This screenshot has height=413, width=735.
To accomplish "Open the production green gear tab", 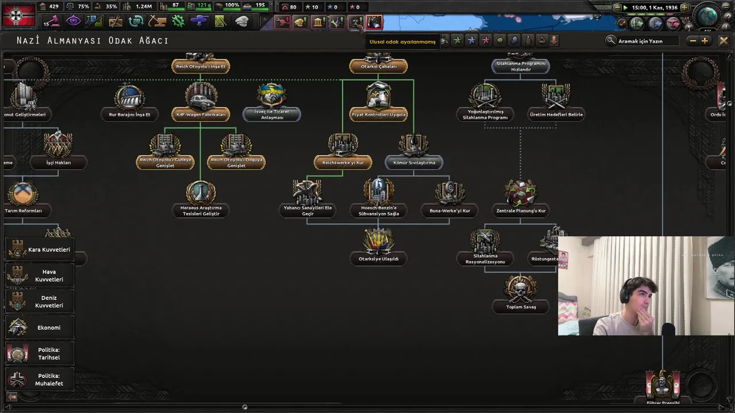I will click(x=178, y=21).
